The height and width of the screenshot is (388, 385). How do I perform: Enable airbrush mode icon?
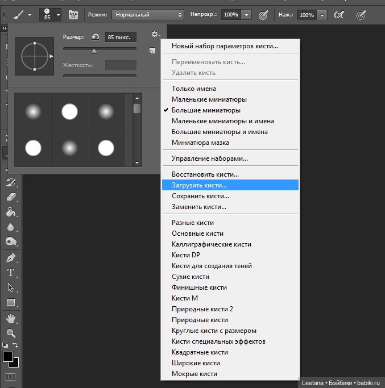339,15
